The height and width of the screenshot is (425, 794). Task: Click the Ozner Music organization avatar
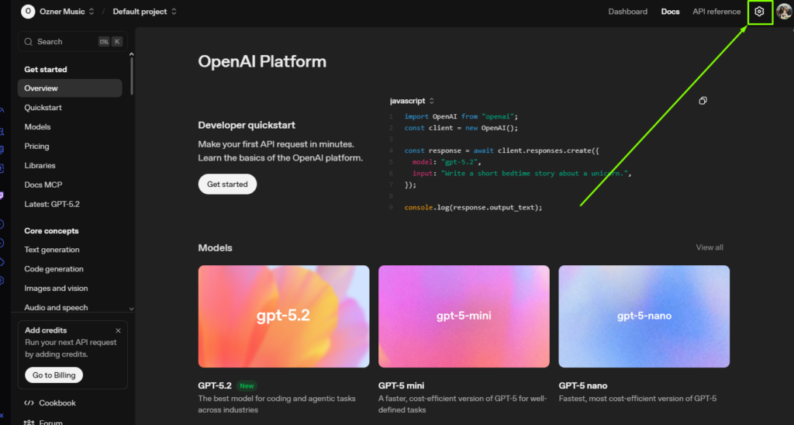point(28,12)
